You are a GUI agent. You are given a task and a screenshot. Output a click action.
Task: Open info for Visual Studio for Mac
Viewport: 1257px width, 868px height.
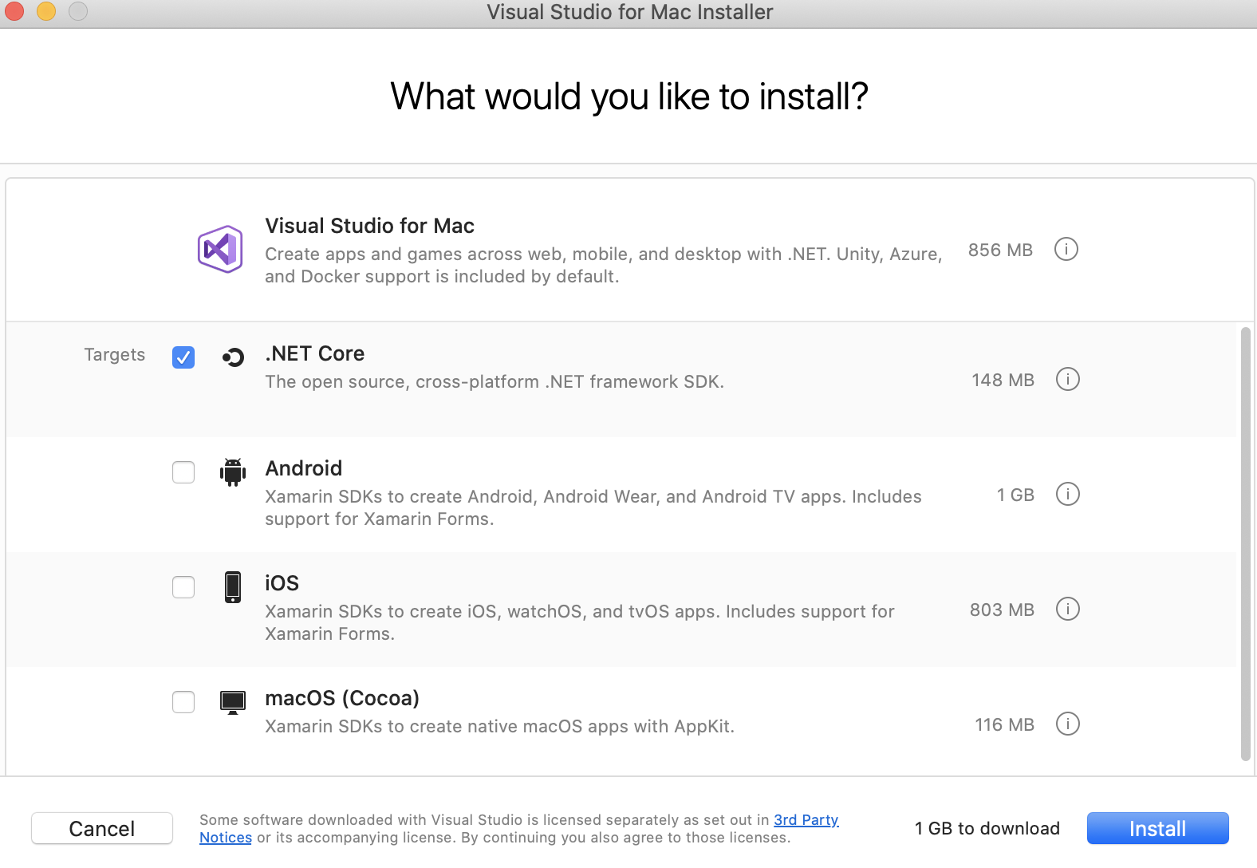[1066, 249]
